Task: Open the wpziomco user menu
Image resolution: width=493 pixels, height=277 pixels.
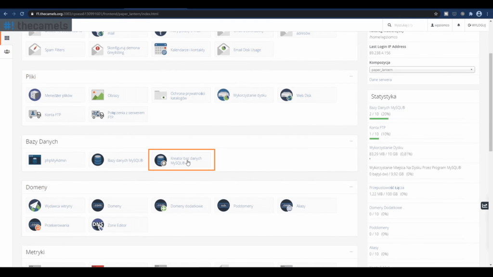Action: click(441, 25)
